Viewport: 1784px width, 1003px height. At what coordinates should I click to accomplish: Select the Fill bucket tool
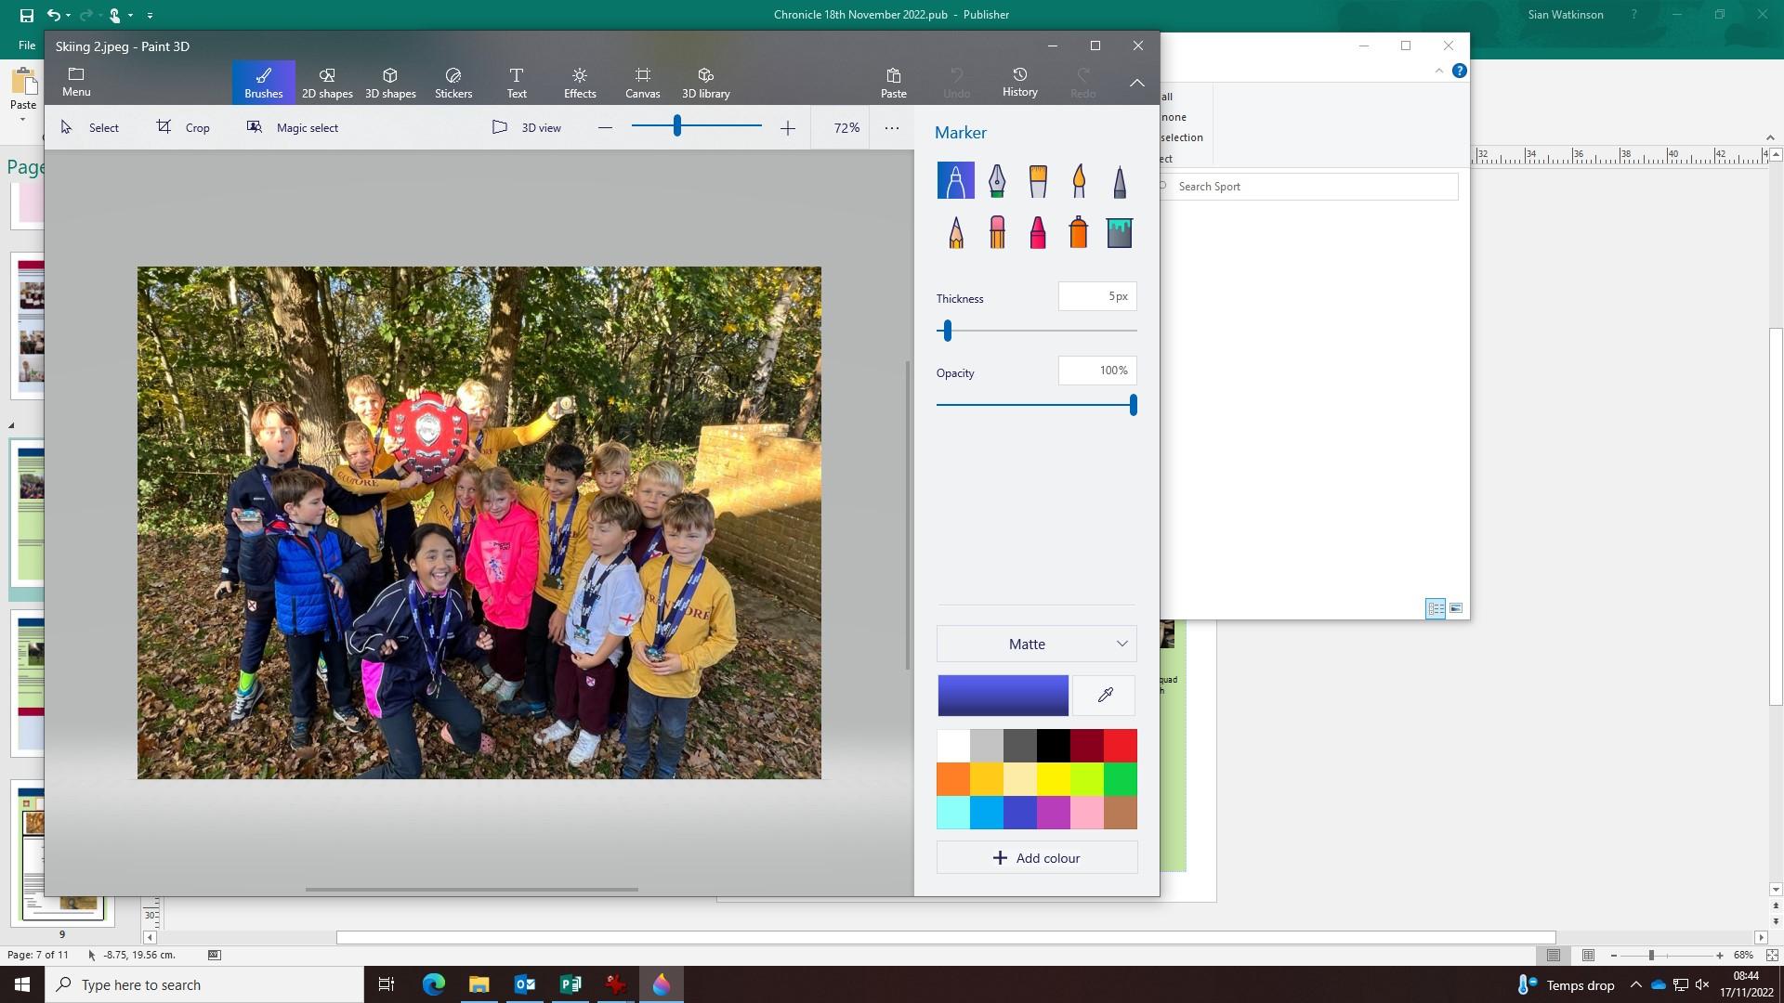point(1120,232)
